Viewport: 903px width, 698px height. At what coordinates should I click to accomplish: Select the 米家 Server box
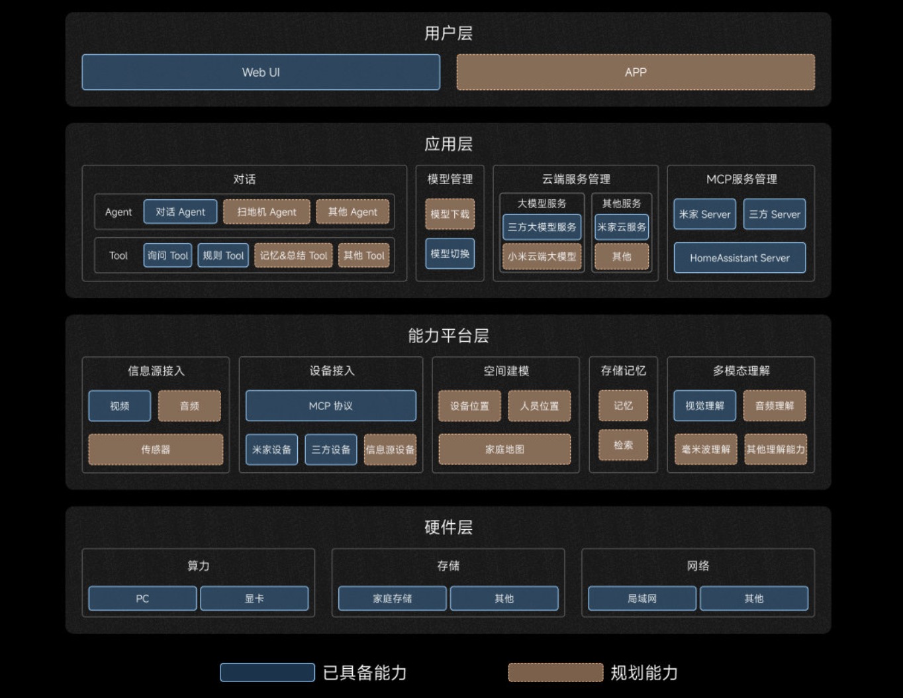704,214
